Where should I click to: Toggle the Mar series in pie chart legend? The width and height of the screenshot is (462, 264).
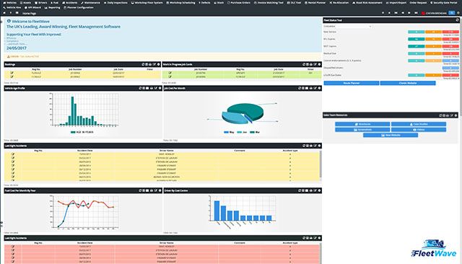[x=255, y=132]
